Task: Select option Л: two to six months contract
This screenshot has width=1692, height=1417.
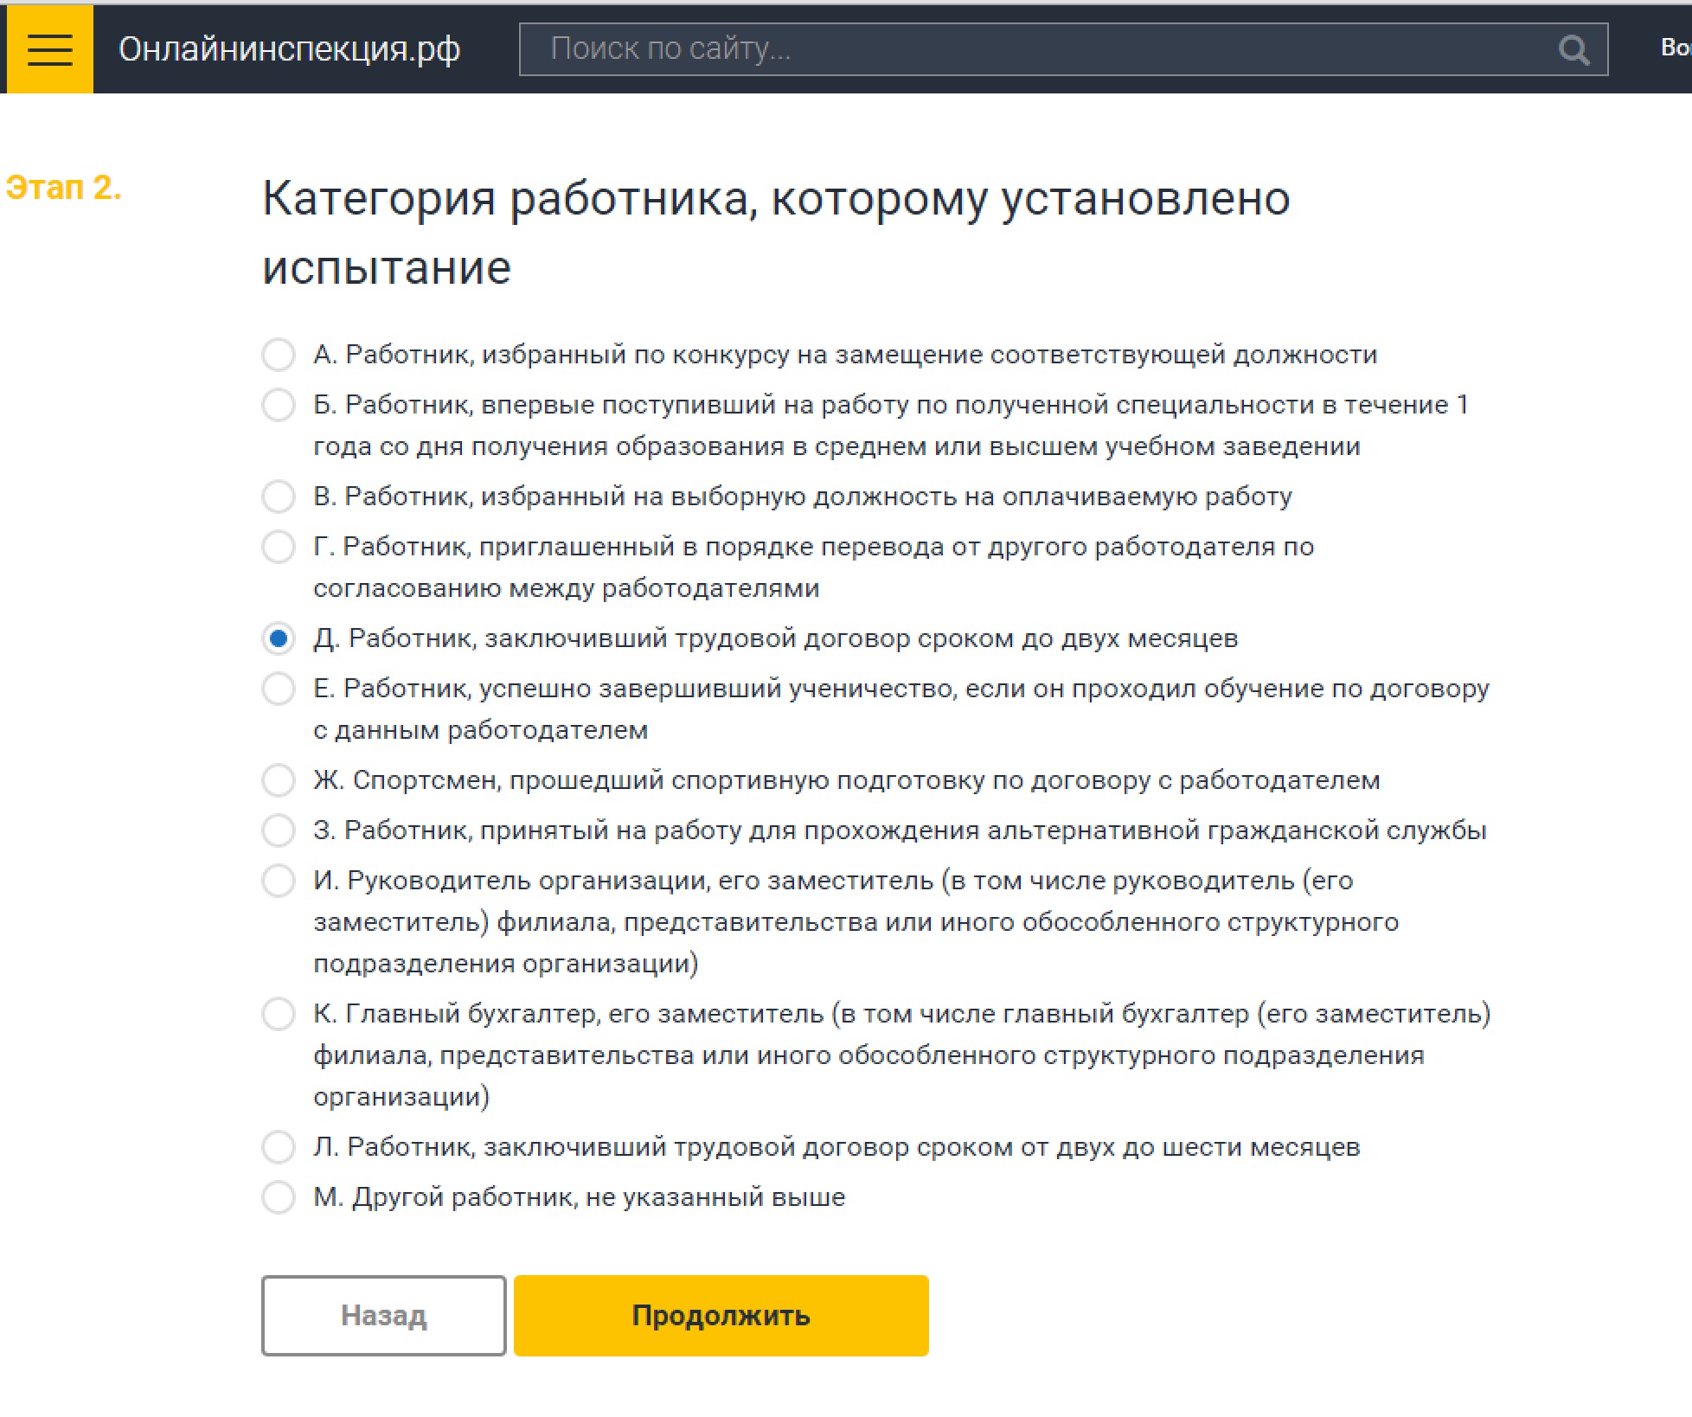Action: point(279,1147)
